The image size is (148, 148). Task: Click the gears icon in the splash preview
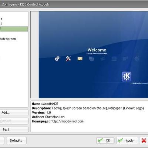coord(57,58)
